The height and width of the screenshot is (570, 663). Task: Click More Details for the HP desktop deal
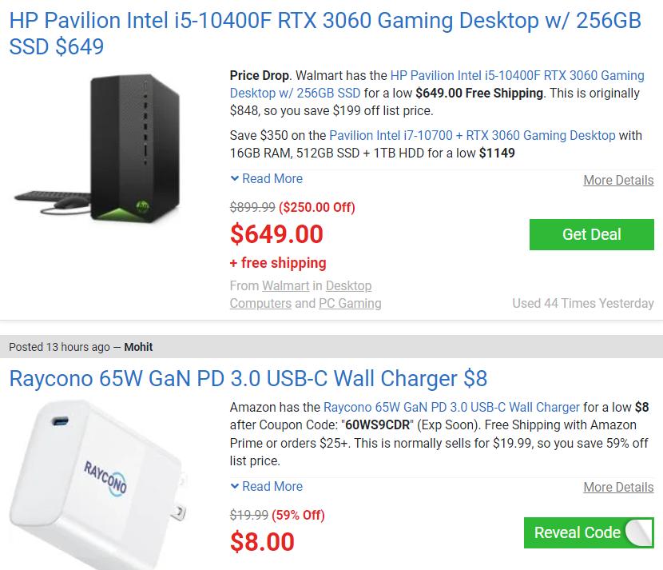pos(618,181)
